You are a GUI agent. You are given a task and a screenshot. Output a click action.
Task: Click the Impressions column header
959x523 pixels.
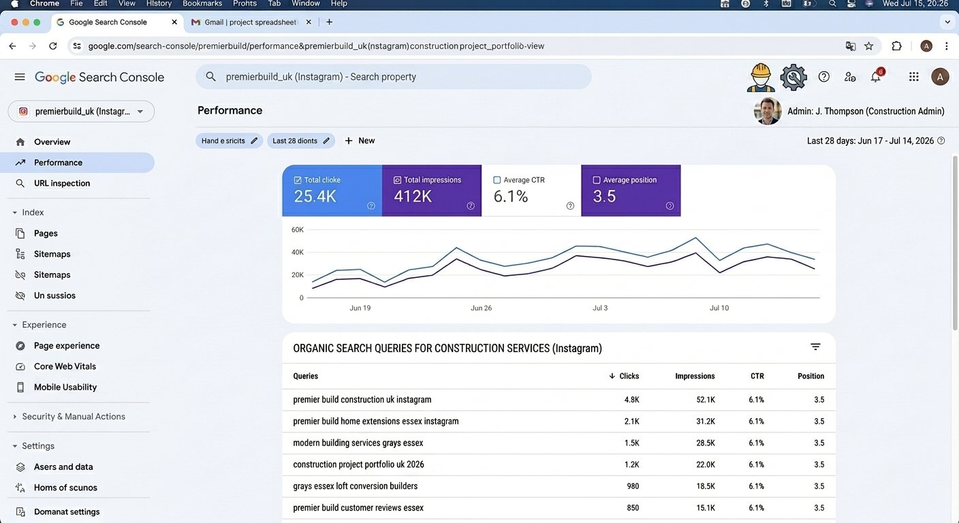pyautogui.click(x=695, y=376)
